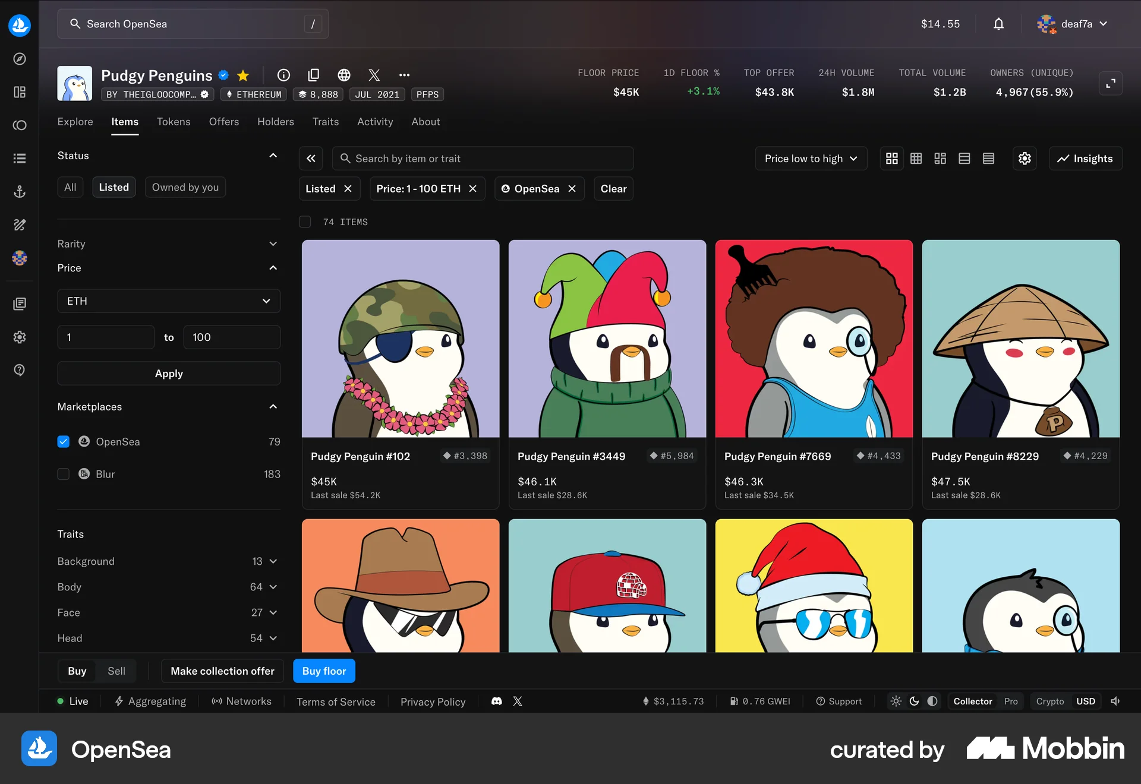Image resolution: width=1141 pixels, height=784 pixels.
Task: Click the favorite star next to Pudgy Penguins
Action: point(243,75)
